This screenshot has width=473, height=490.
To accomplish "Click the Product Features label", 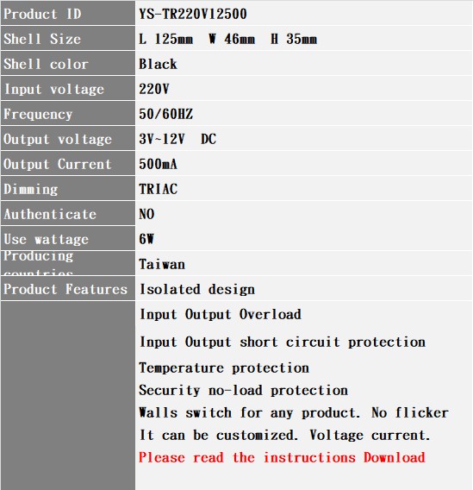I will point(65,289).
